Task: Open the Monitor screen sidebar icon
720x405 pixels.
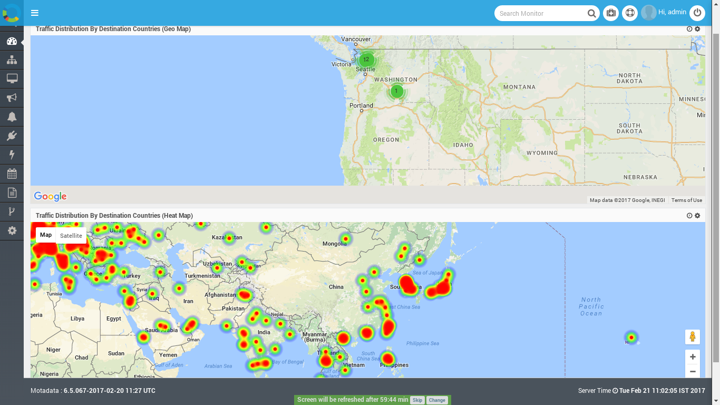Action: tap(12, 79)
